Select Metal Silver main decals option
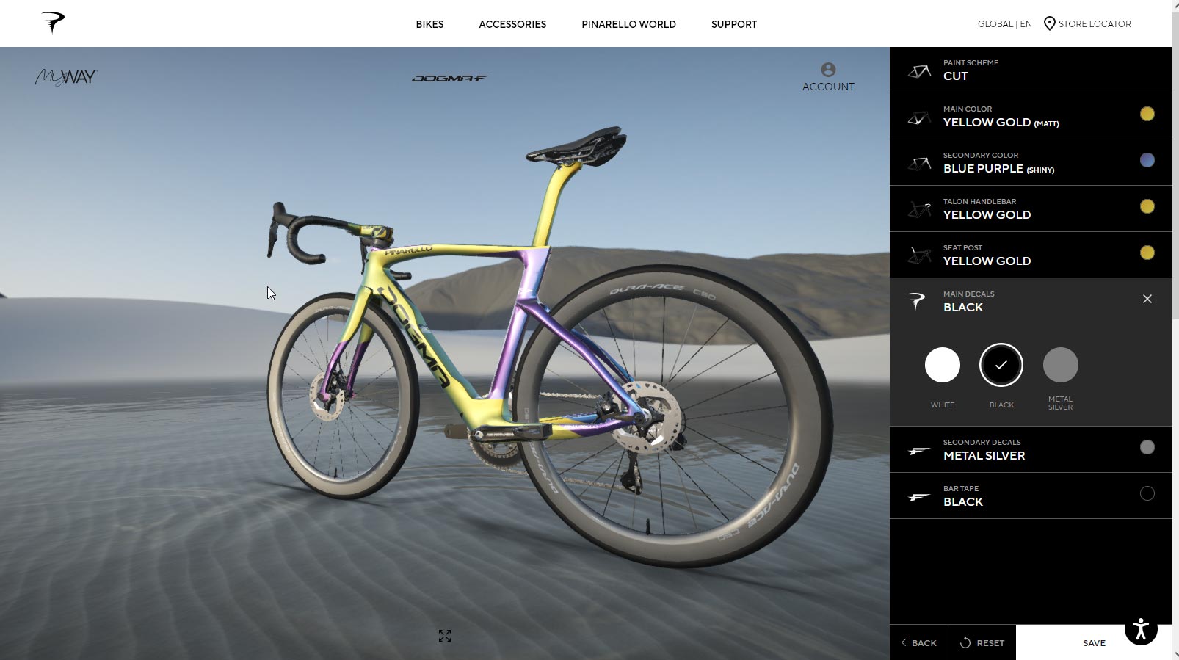This screenshot has height=660, width=1179. coord(1061,365)
